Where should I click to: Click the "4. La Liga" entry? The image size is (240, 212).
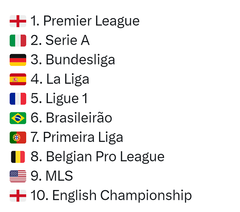pos(60,79)
